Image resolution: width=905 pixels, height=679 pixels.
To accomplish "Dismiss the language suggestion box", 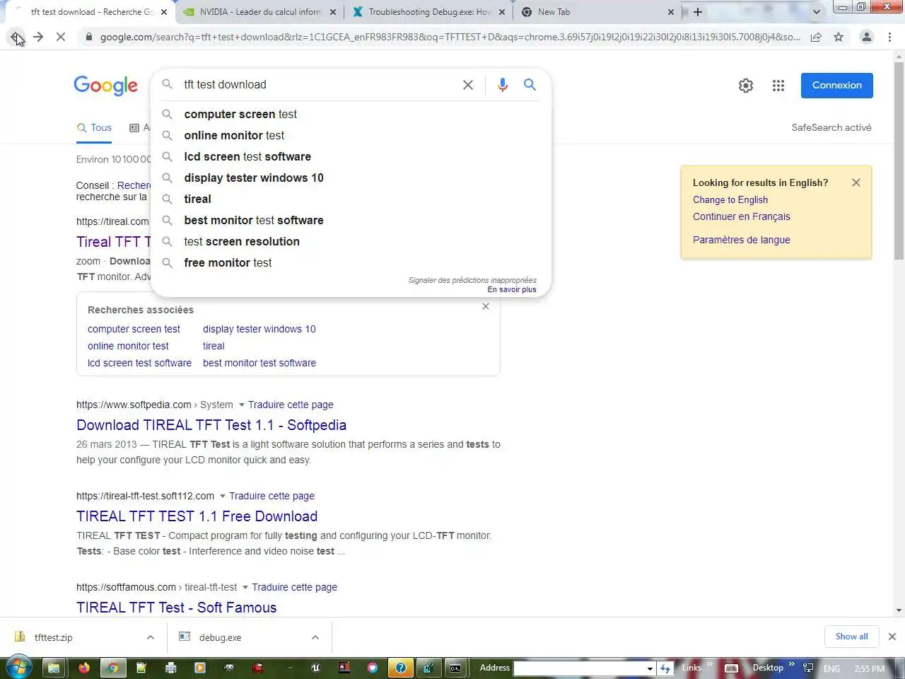I will [856, 182].
